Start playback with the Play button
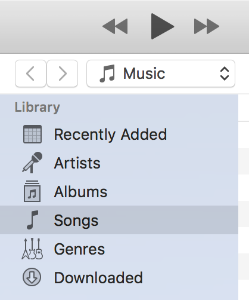249x300 pixels. click(x=162, y=26)
